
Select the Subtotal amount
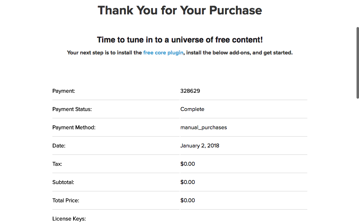tap(187, 182)
